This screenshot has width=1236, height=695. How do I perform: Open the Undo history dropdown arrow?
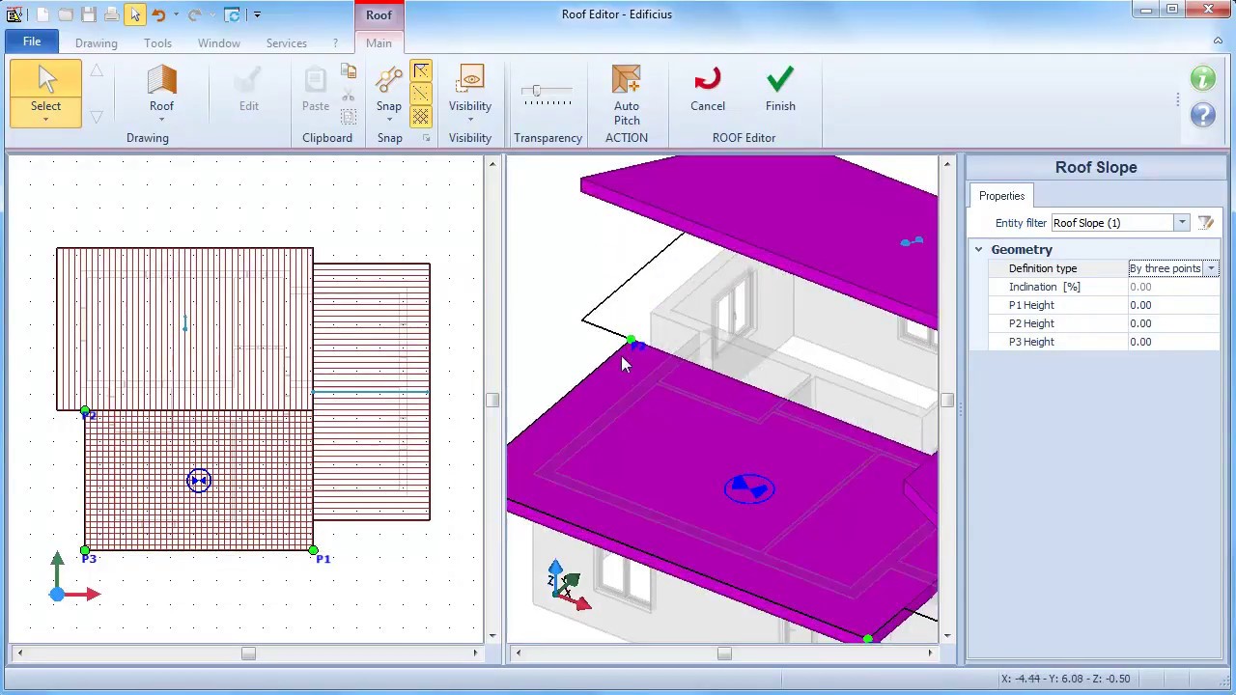(x=176, y=14)
